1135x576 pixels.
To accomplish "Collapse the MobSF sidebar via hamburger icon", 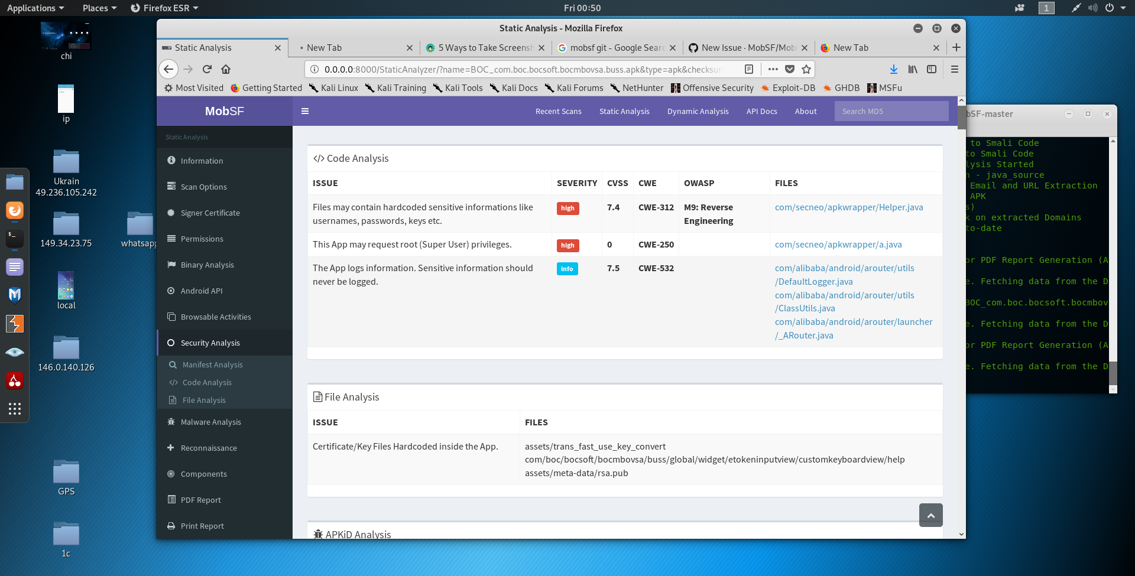I will [305, 111].
